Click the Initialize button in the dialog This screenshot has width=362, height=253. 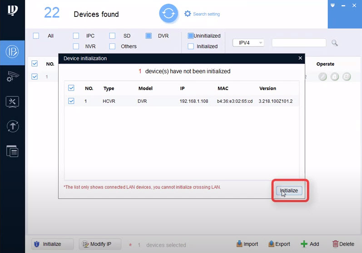[x=289, y=191]
